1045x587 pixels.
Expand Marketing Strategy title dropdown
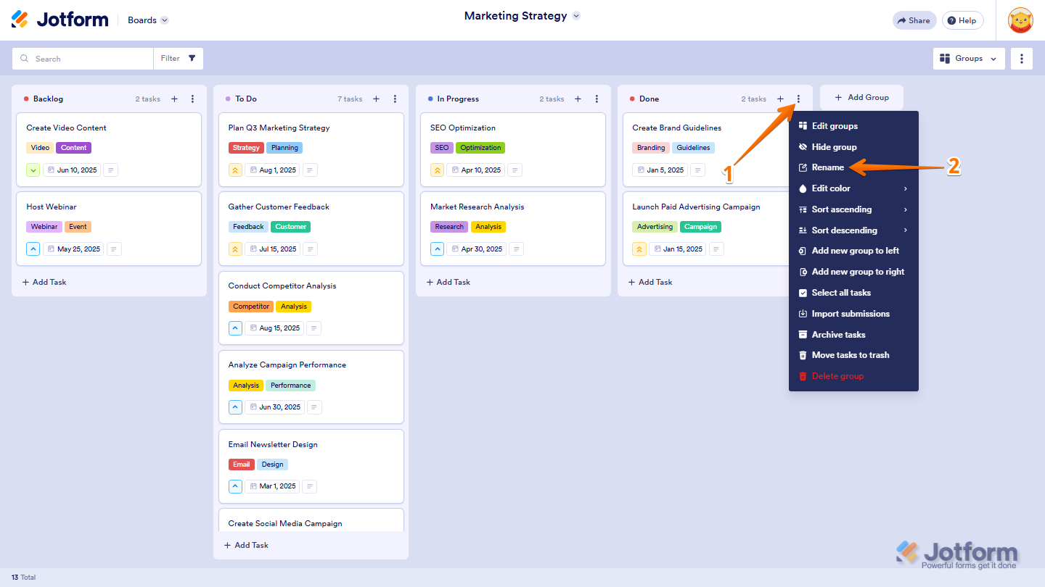point(576,16)
